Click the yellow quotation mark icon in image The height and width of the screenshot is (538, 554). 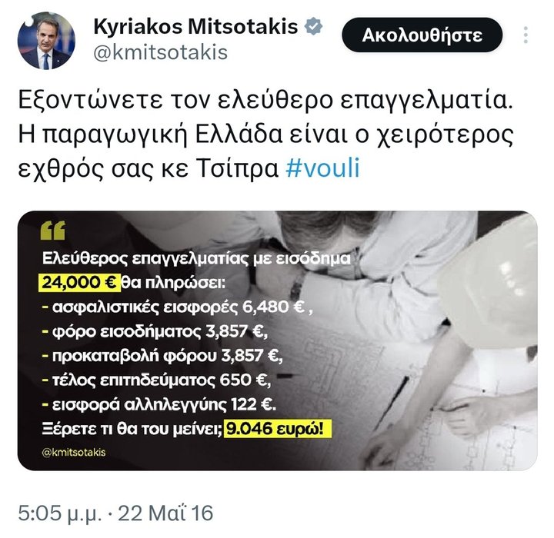(x=53, y=231)
